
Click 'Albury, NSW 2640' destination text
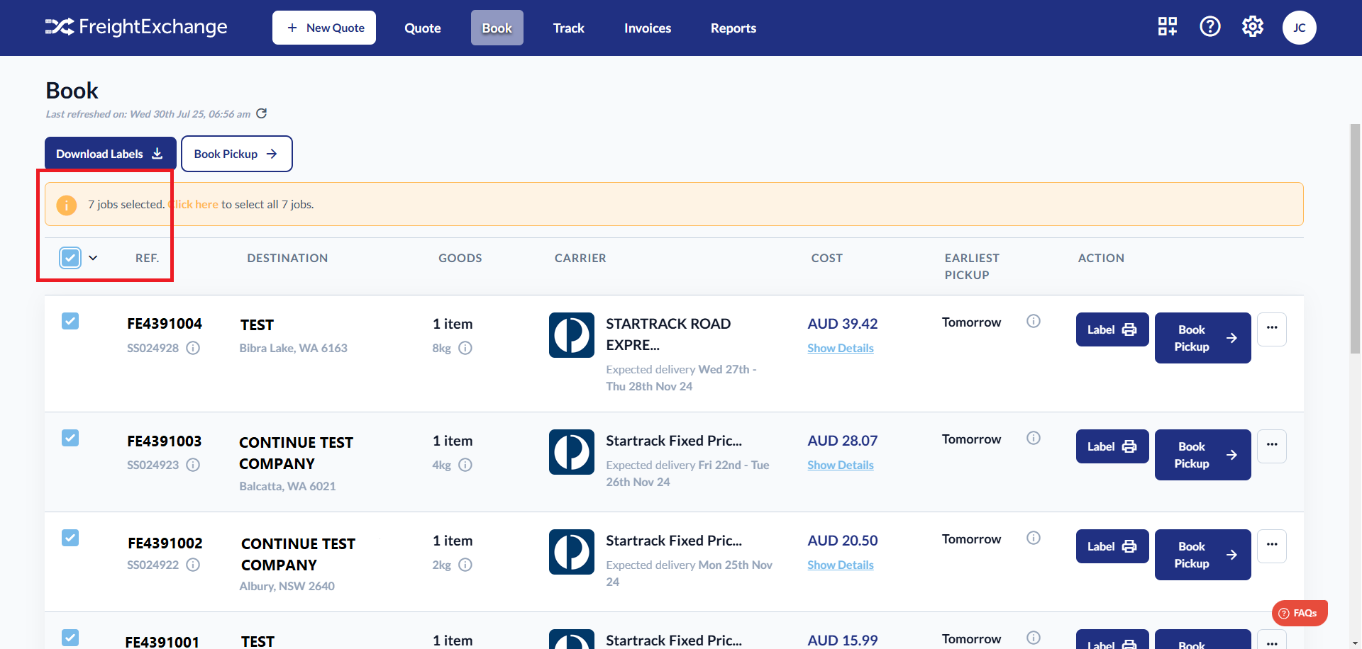[x=287, y=586]
